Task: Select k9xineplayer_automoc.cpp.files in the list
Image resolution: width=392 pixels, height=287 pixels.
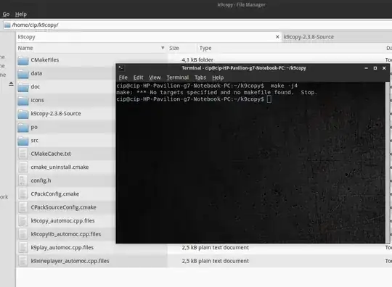Action: [x=70, y=261]
